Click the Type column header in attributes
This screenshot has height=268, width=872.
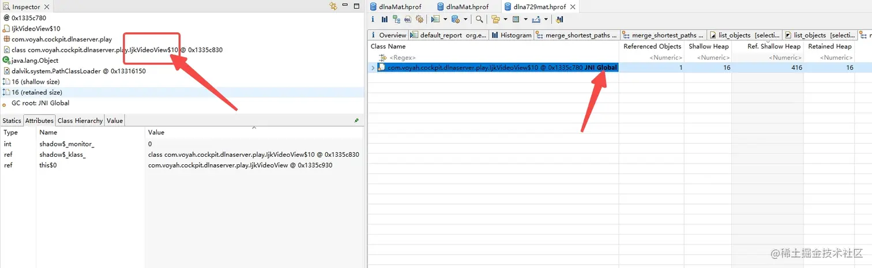[x=18, y=133]
